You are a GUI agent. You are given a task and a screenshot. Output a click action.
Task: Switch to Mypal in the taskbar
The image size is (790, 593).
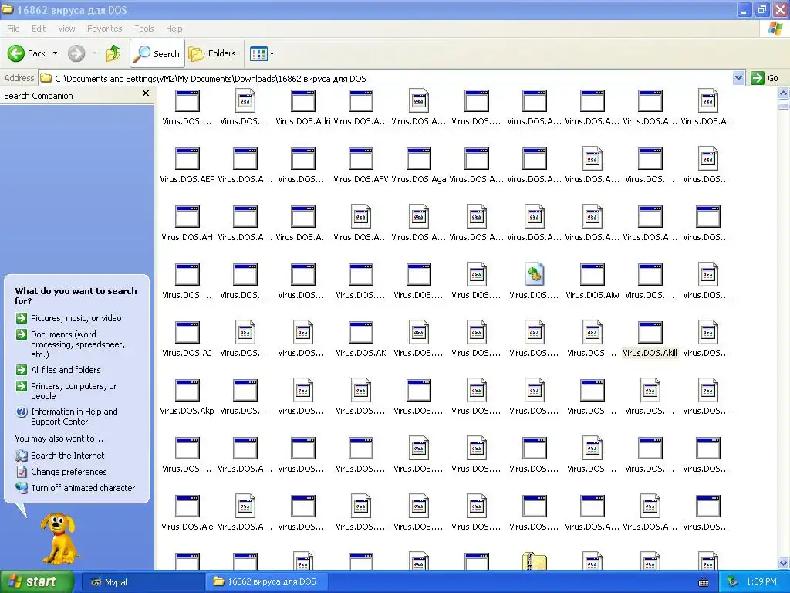click(142, 582)
